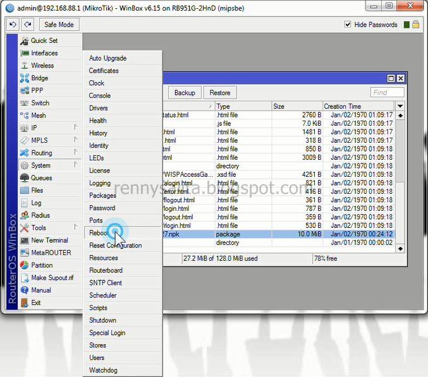Focus the Find search field

click(387, 93)
